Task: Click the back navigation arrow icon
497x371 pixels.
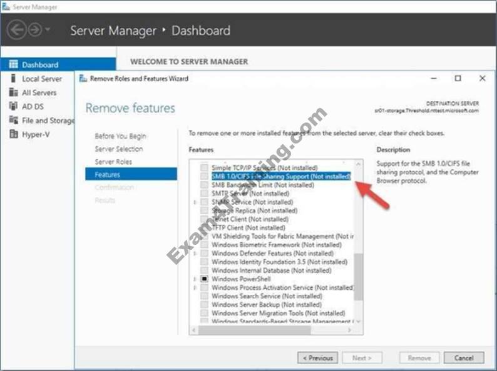Action: [17, 30]
